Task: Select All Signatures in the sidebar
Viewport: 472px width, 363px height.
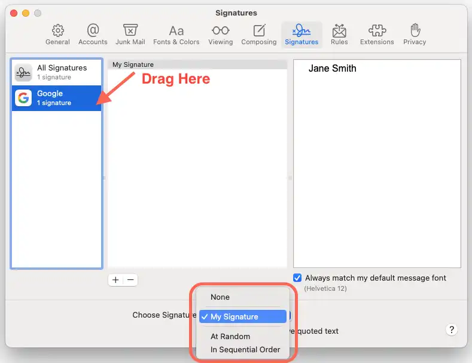Action: [x=57, y=72]
